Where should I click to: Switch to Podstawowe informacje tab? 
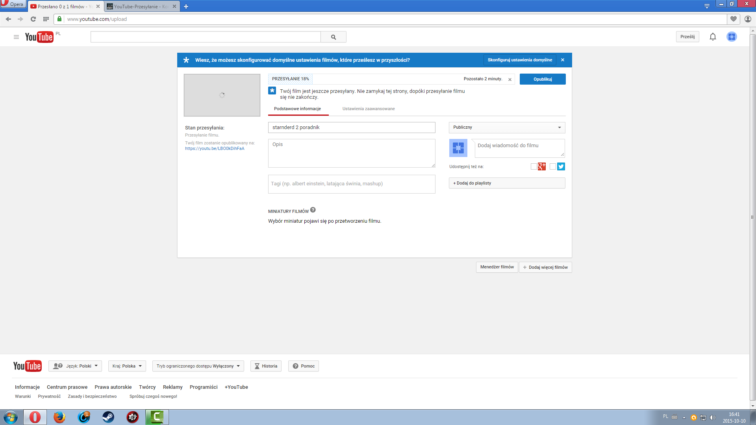point(298,109)
